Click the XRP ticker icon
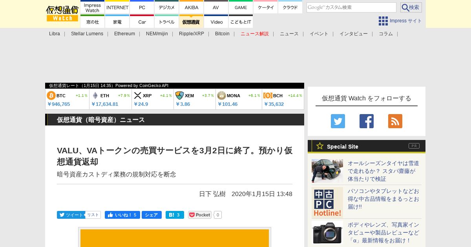 [137, 95]
